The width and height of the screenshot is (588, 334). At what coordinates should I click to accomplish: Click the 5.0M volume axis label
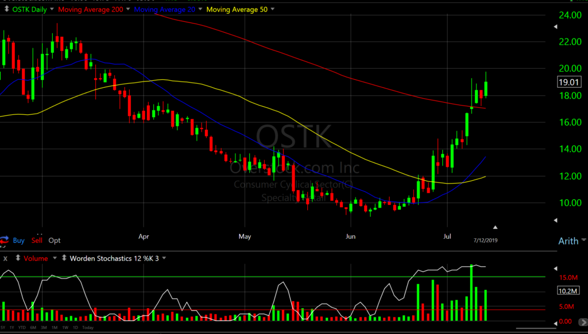click(566, 307)
